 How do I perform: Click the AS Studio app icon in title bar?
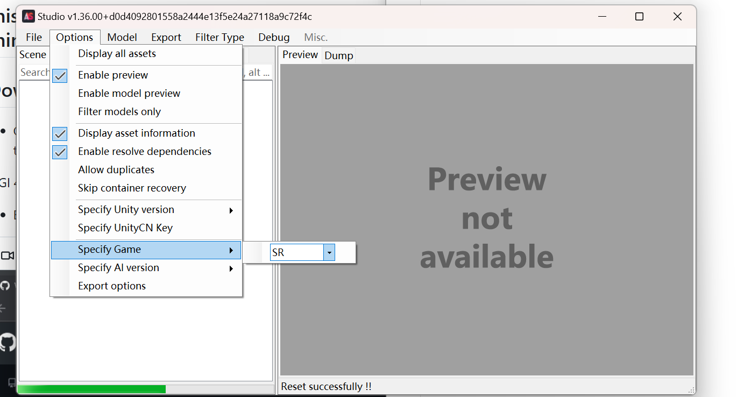(29, 17)
